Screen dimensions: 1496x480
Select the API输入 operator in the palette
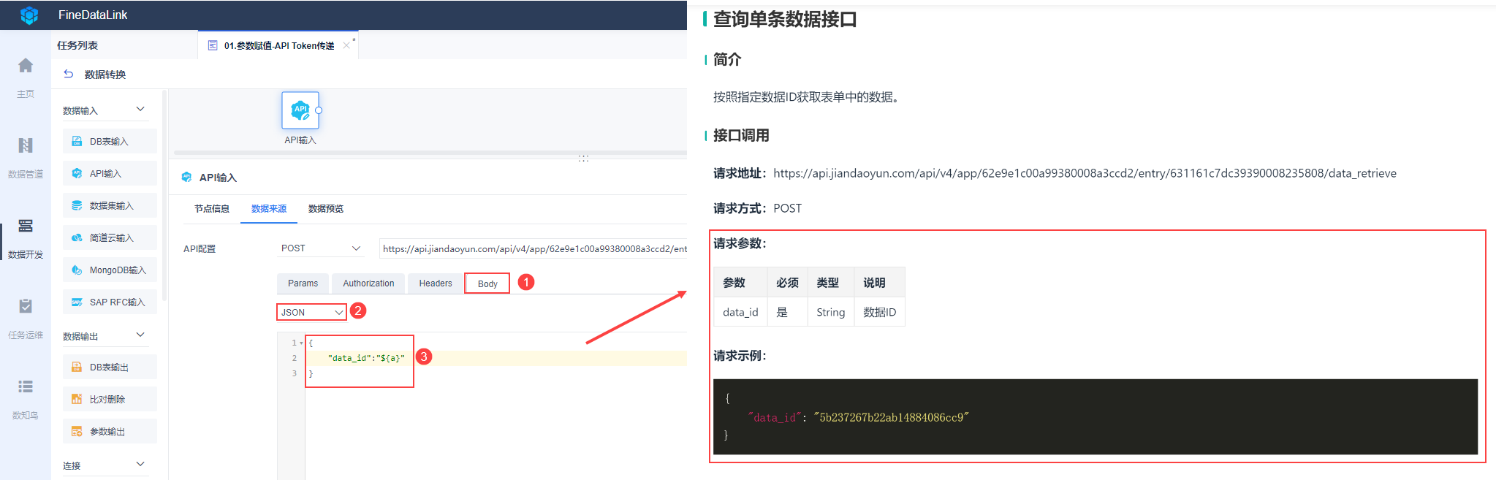pyautogui.click(x=110, y=173)
